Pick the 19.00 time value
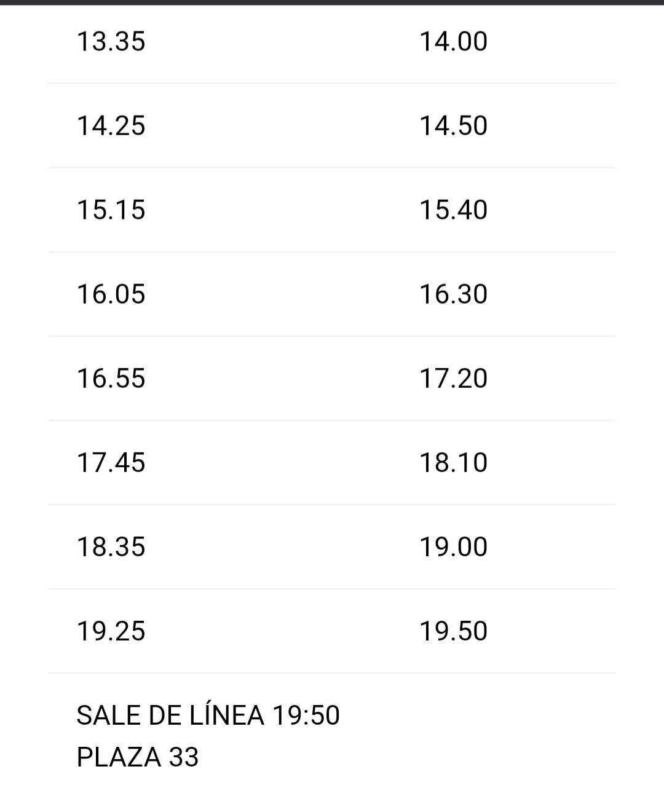This screenshot has width=664, height=796. click(x=453, y=547)
